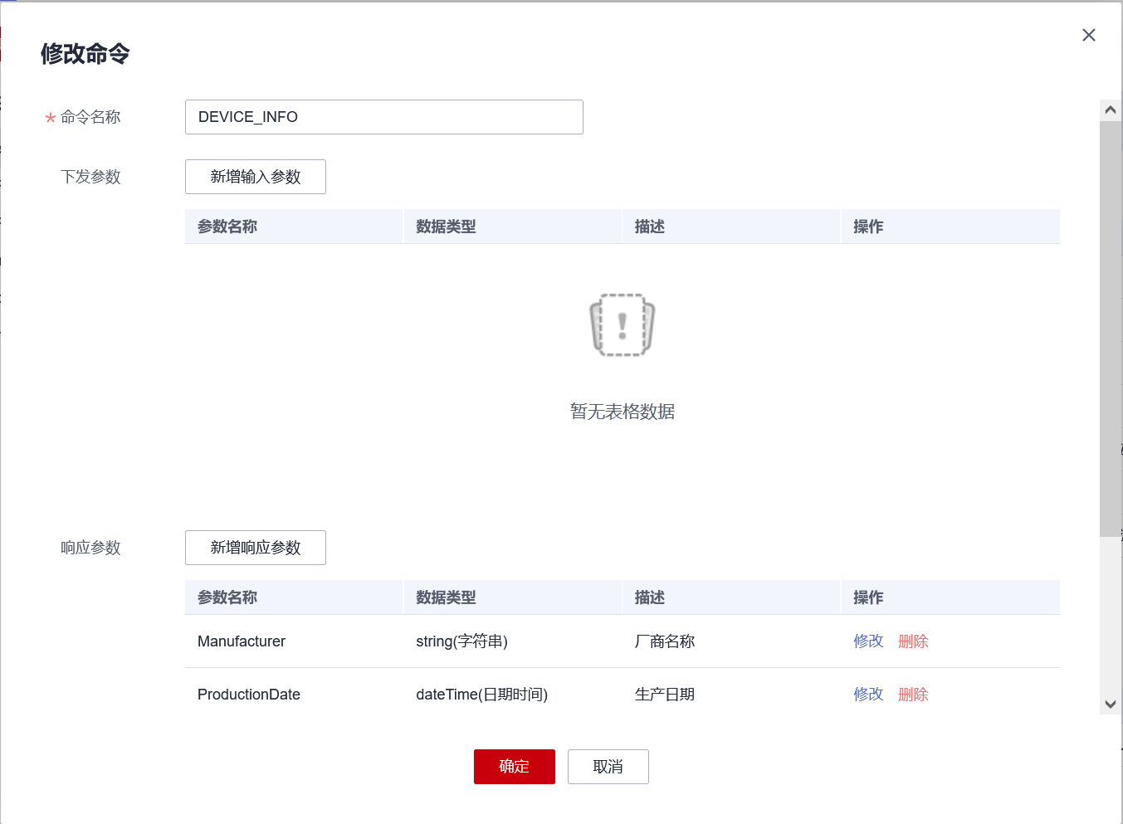Click the 描述 column header
This screenshot has height=824, width=1123.
[650, 226]
